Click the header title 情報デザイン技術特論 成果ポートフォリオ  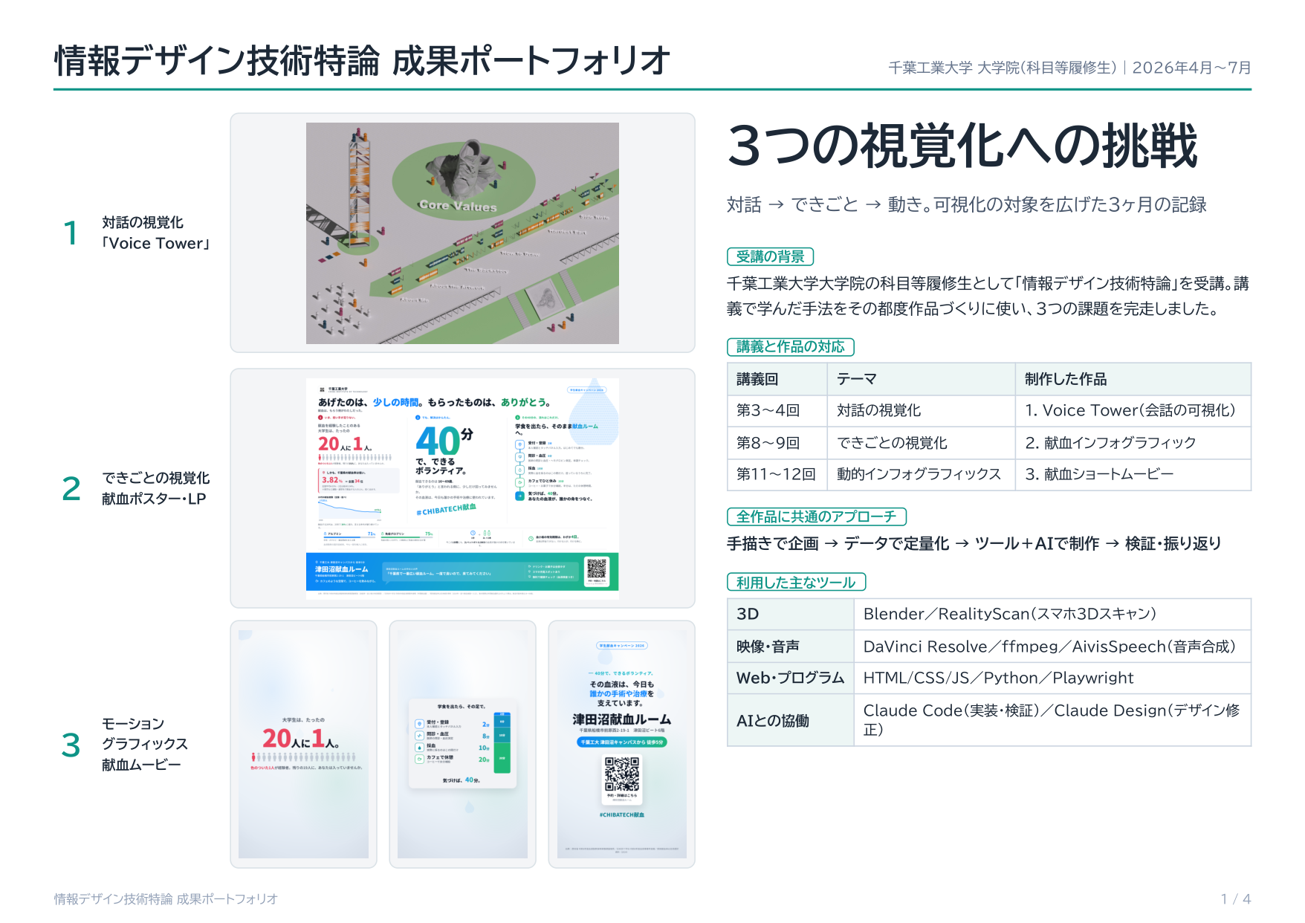[x=362, y=61]
